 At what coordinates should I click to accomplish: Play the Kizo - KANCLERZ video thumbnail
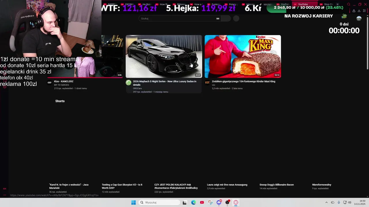85,56
